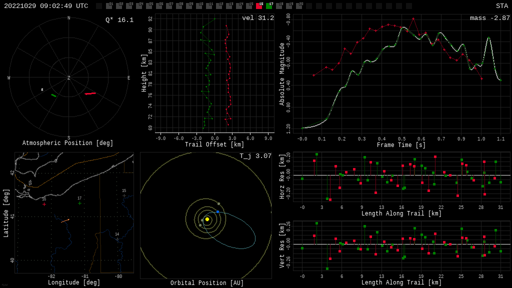Click the STA label in the top corner
Viewport: 512px width, 288px height.
(502, 6)
